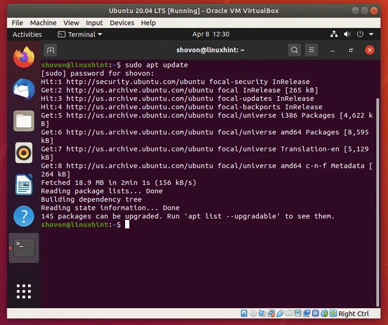This screenshot has height=325, width=388.
Task: Open the Apr 8 12:30 clock calendar
Action: tap(211, 34)
